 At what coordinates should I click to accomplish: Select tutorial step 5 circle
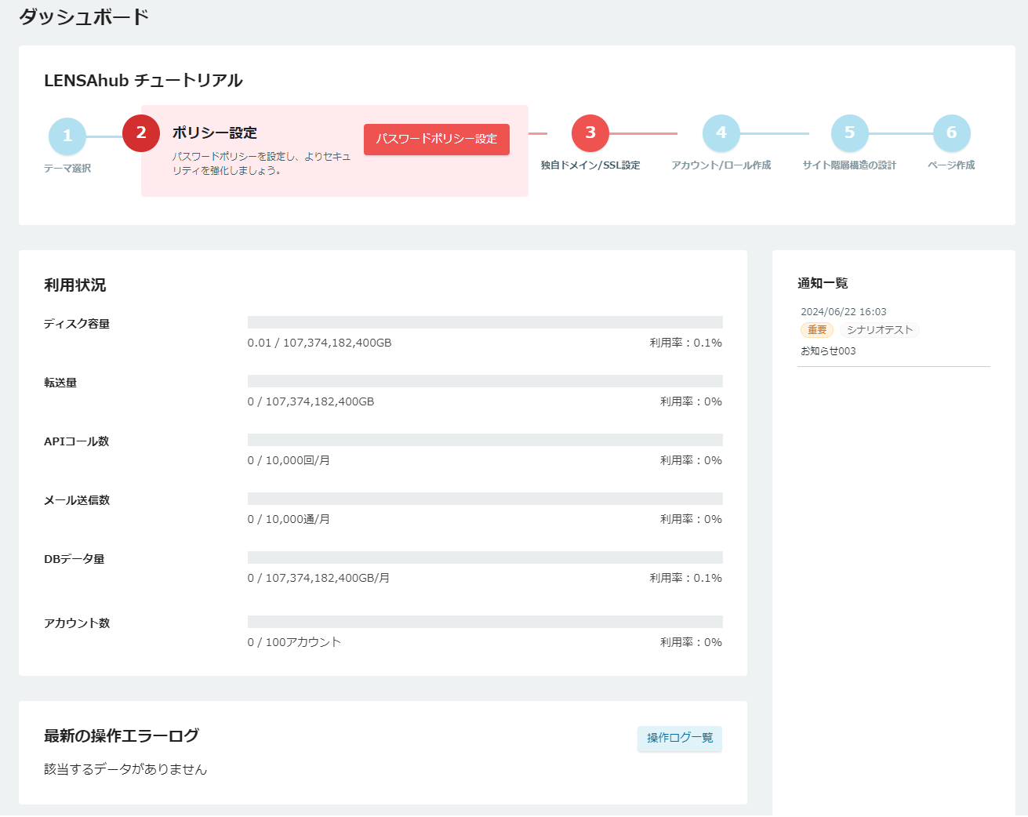pyautogui.click(x=849, y=133)
